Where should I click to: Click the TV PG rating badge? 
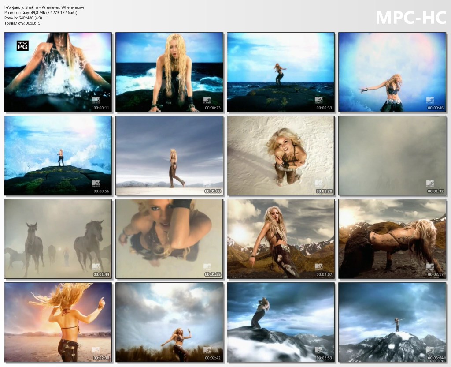click(22, 45)
